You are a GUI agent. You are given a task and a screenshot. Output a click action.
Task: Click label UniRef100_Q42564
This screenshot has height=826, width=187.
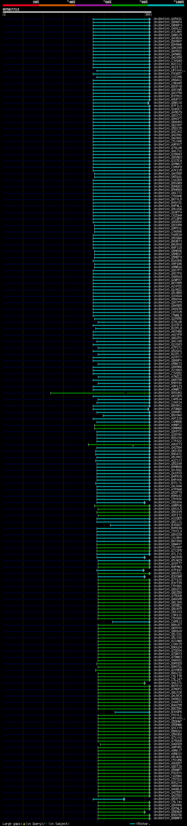pyautogui.click(x=168, y=448)
